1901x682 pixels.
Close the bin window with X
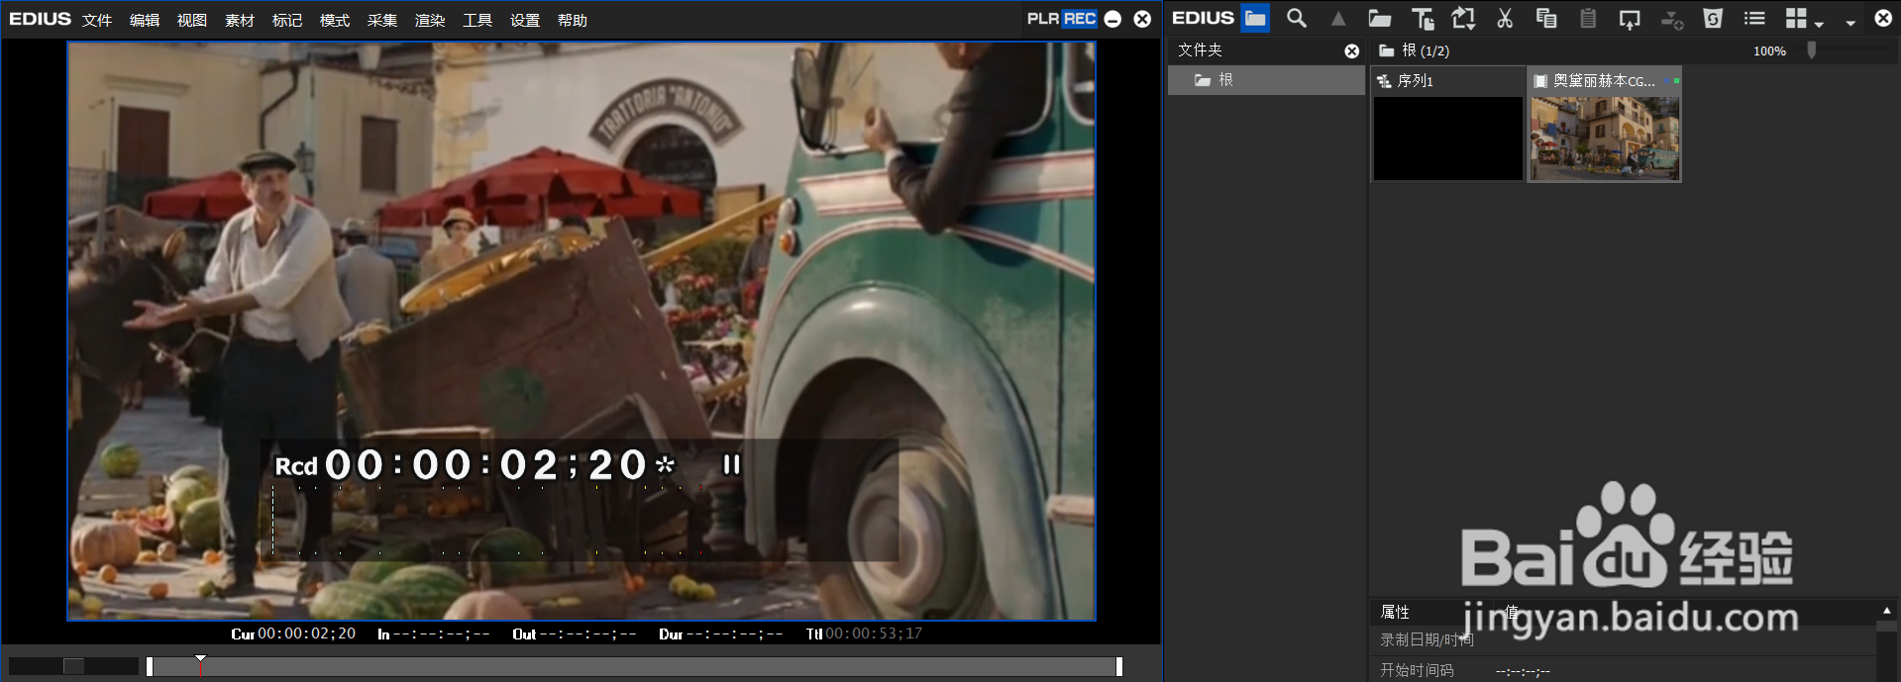point(1883,18)
